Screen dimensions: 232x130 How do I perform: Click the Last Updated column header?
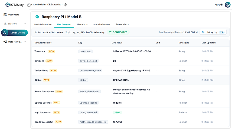pos(208,43)
